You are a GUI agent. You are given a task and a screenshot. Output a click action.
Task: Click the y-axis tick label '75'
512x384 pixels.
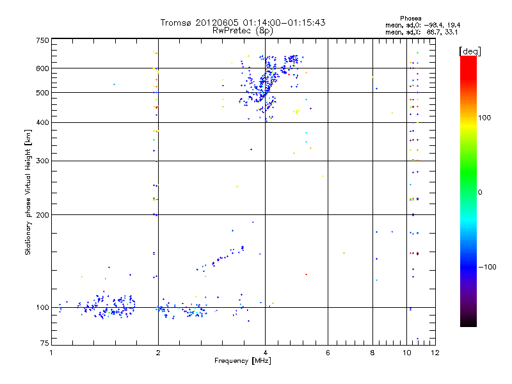tap(45, 343)
